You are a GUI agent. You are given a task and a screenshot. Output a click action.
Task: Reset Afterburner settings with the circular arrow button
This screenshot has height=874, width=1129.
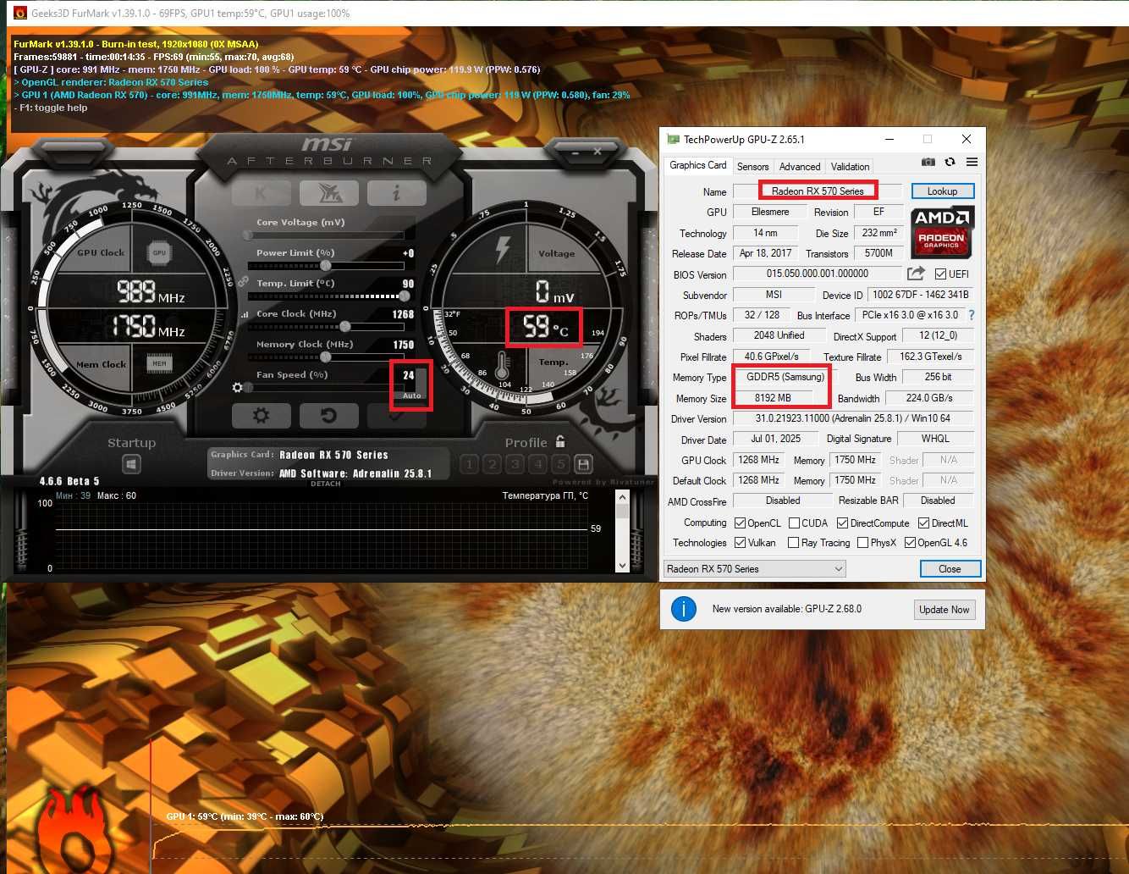[x=328, y=416]
